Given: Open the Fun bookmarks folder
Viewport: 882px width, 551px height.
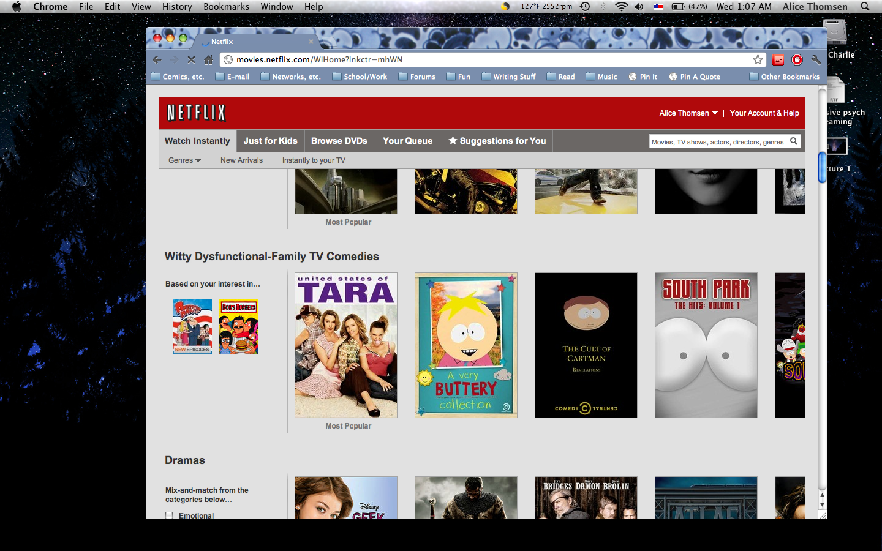Looking at the screenshot, I should [458, 77].
